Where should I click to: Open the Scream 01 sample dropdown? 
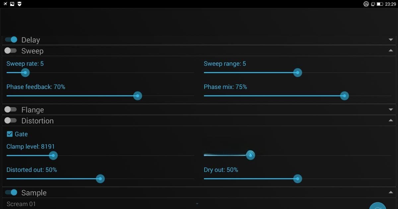[99, 203]
